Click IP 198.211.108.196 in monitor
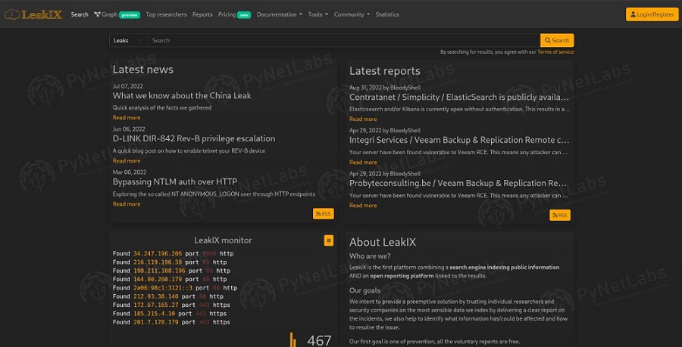 (x=159, y=271)
